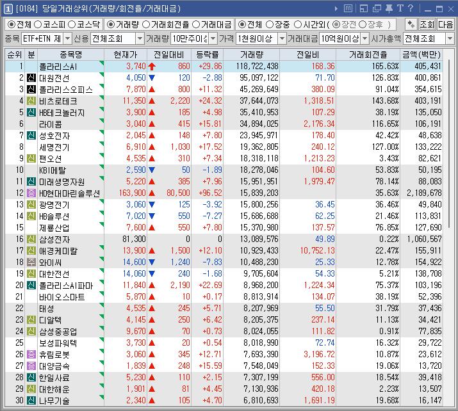Select the 세명전기 stock name
This screenshot has width=458, height=411.
point(54,147)
